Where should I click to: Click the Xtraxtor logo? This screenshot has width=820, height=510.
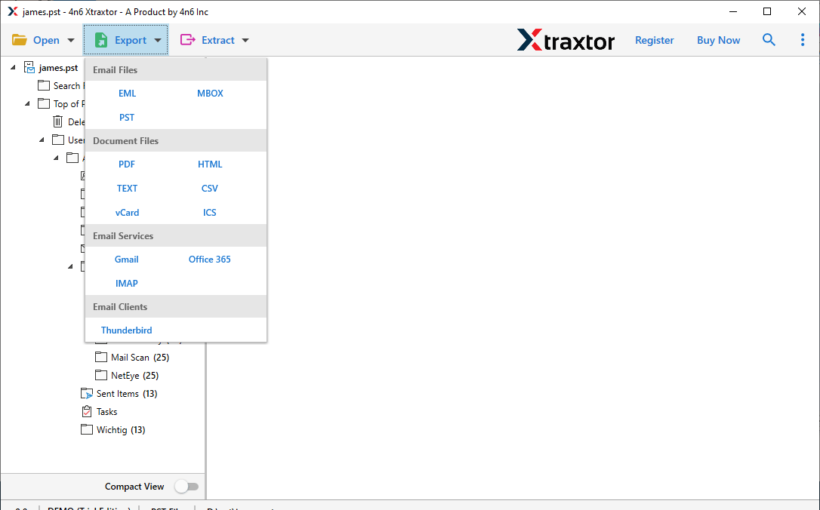pos(566,40)
